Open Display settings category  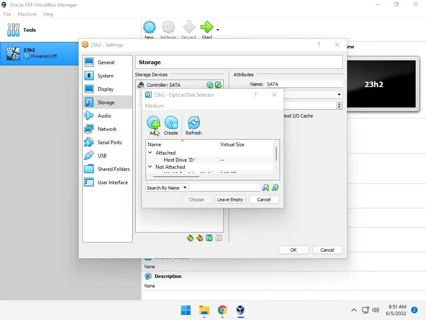click(x=107, y=89)
